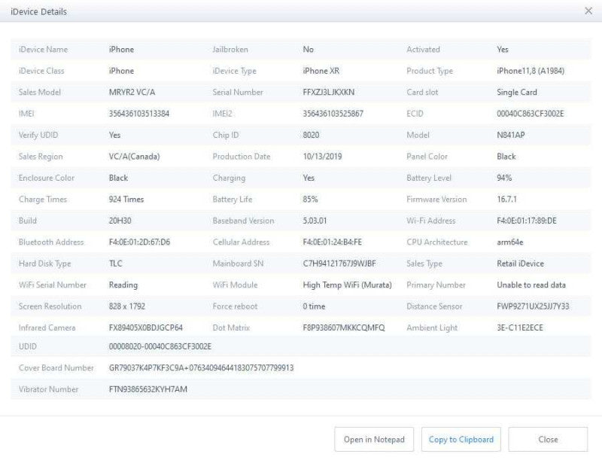Select ECID value 00040C863CF3002E
This screenshot has height=463, width=602.
(531, 114)
